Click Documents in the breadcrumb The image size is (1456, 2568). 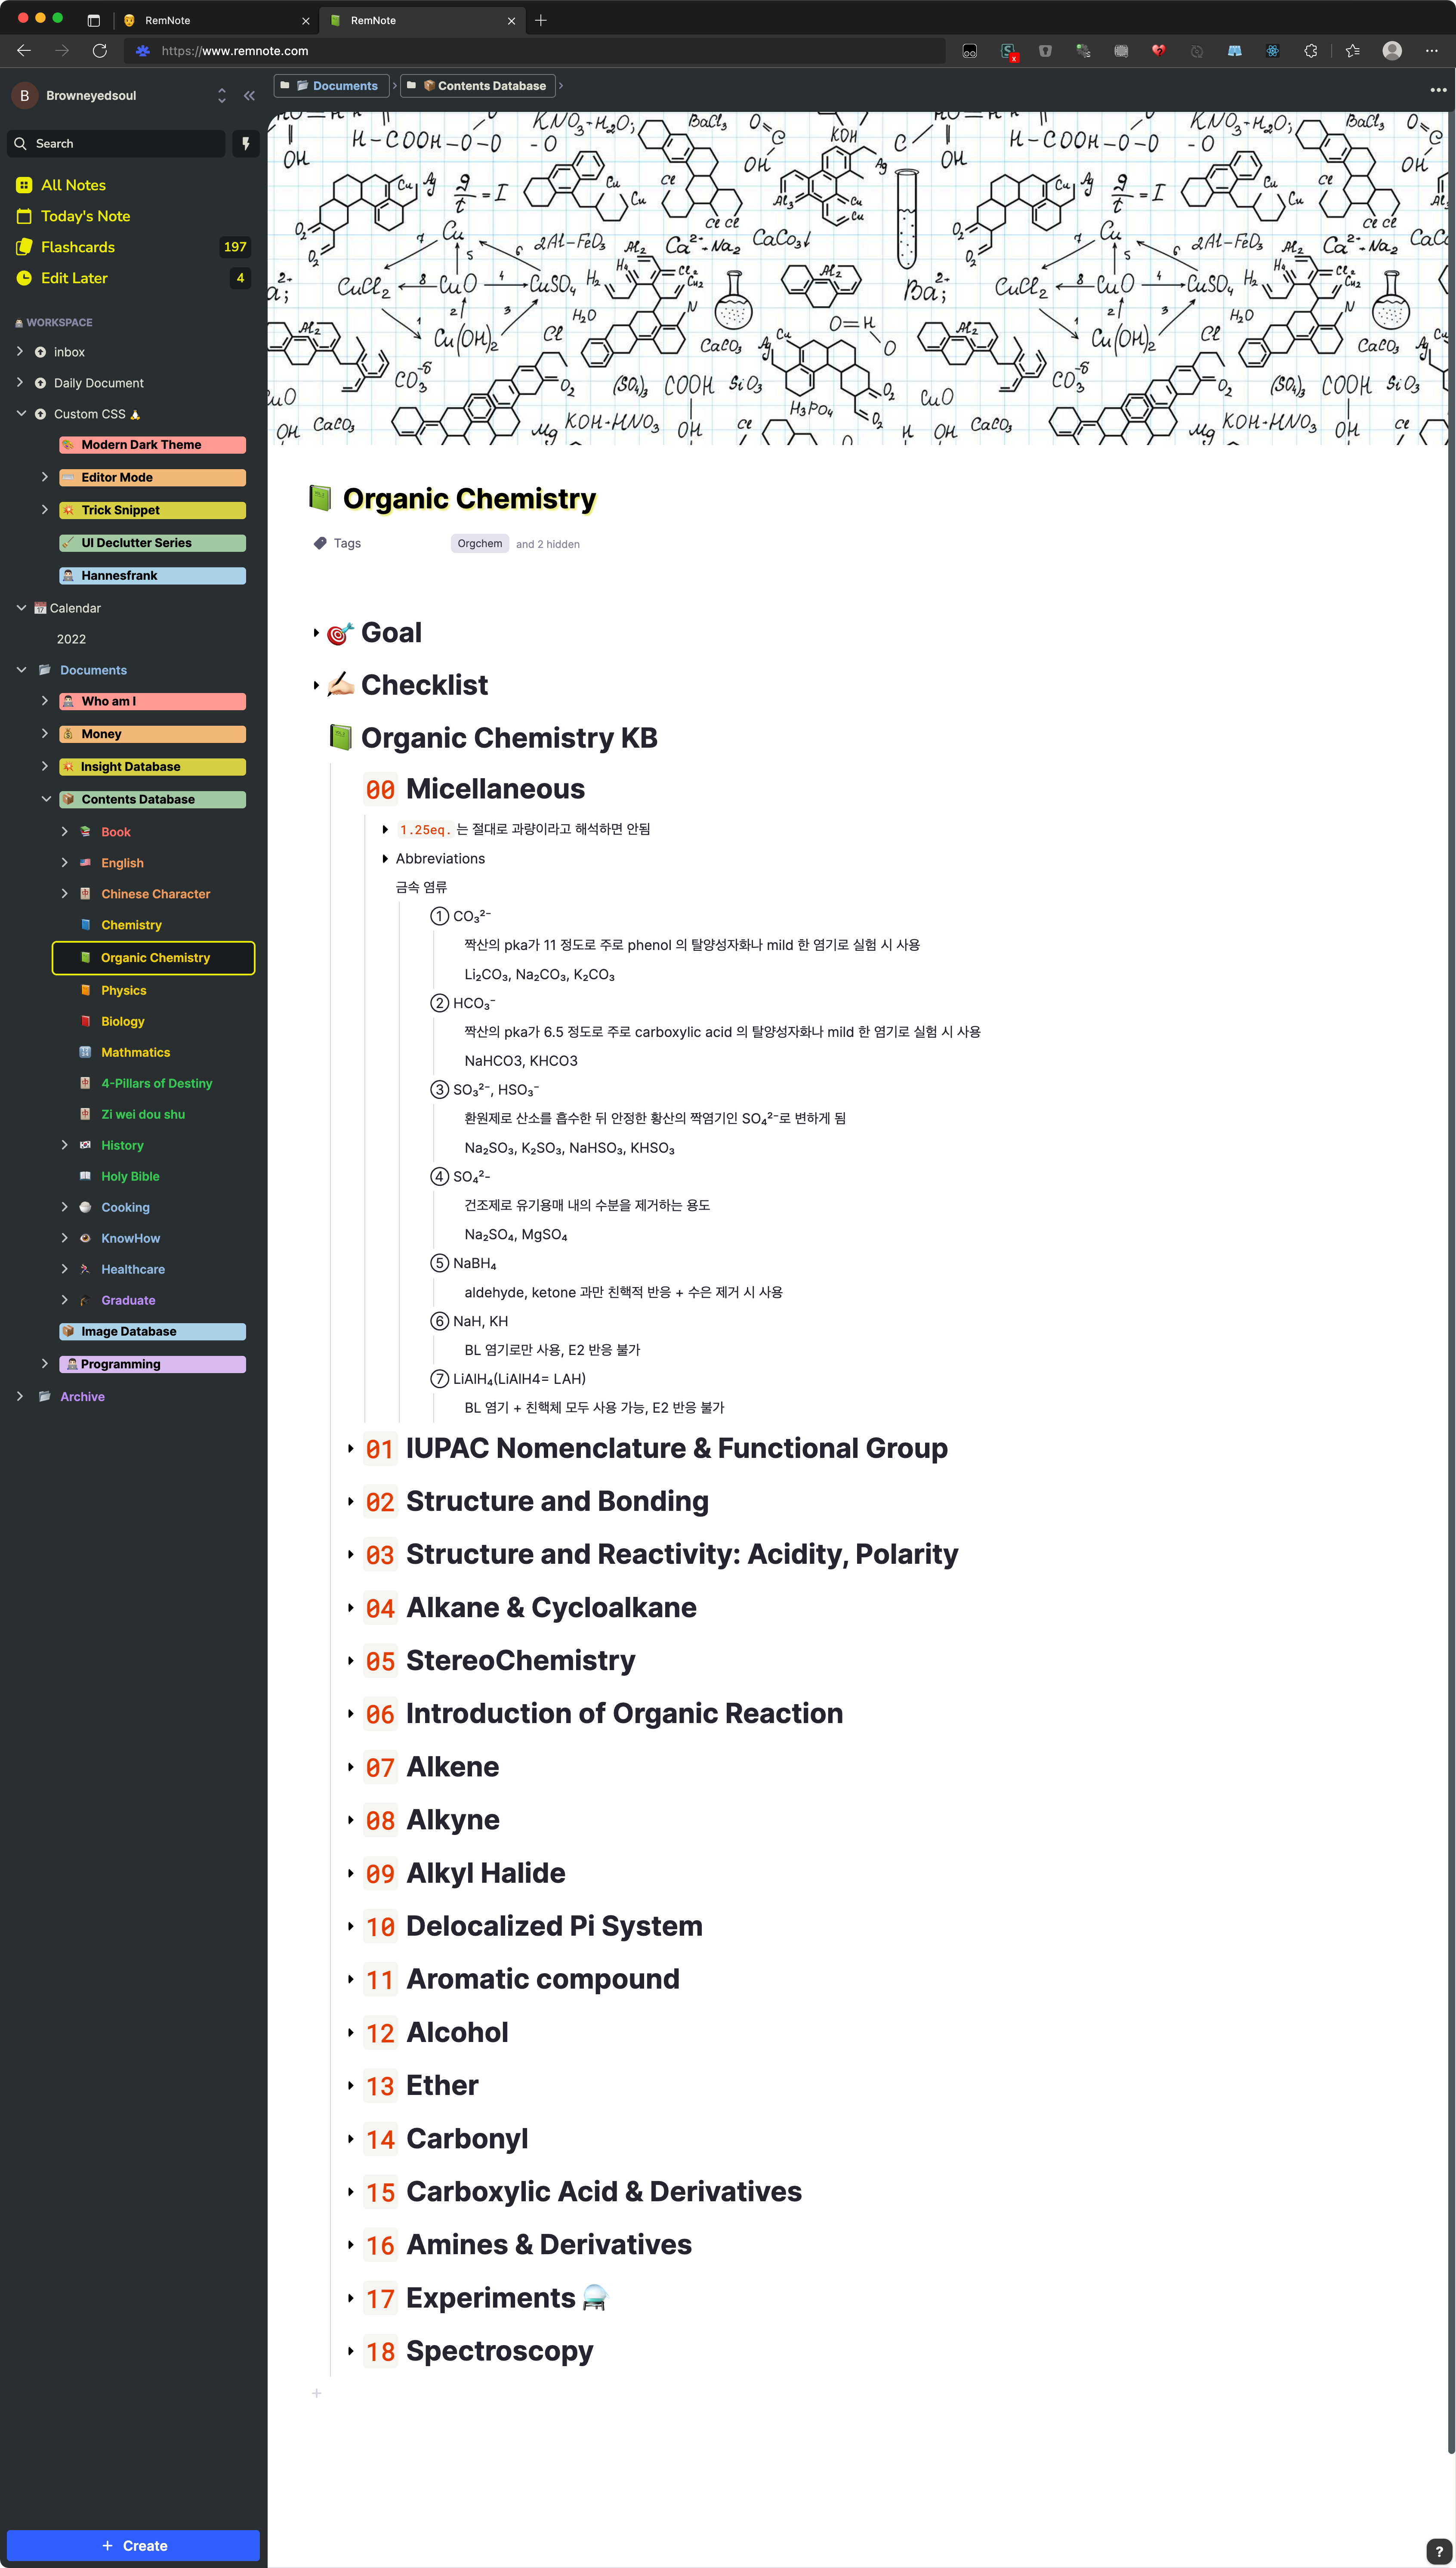coord(344,86)
